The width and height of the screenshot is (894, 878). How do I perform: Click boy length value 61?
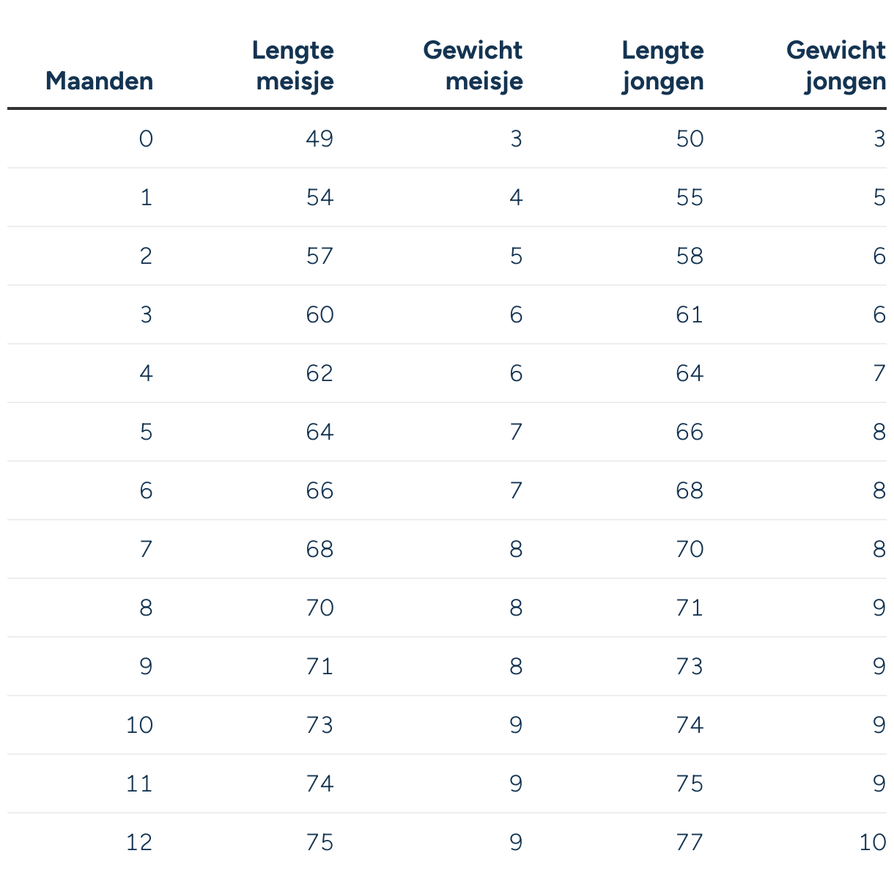coord(690,315)
